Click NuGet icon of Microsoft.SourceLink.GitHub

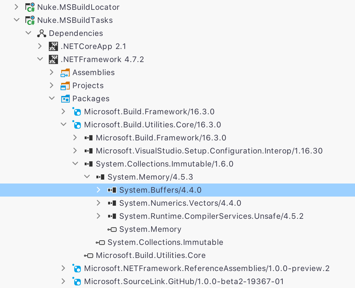(x=77, y=281)
